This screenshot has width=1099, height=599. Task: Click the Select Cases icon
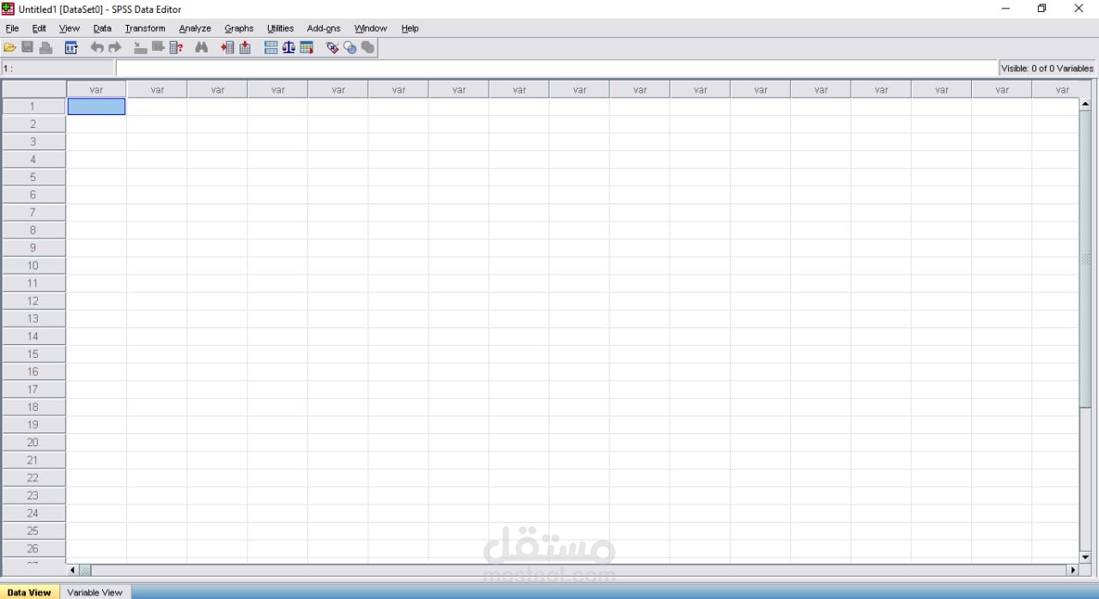point(307,48)
